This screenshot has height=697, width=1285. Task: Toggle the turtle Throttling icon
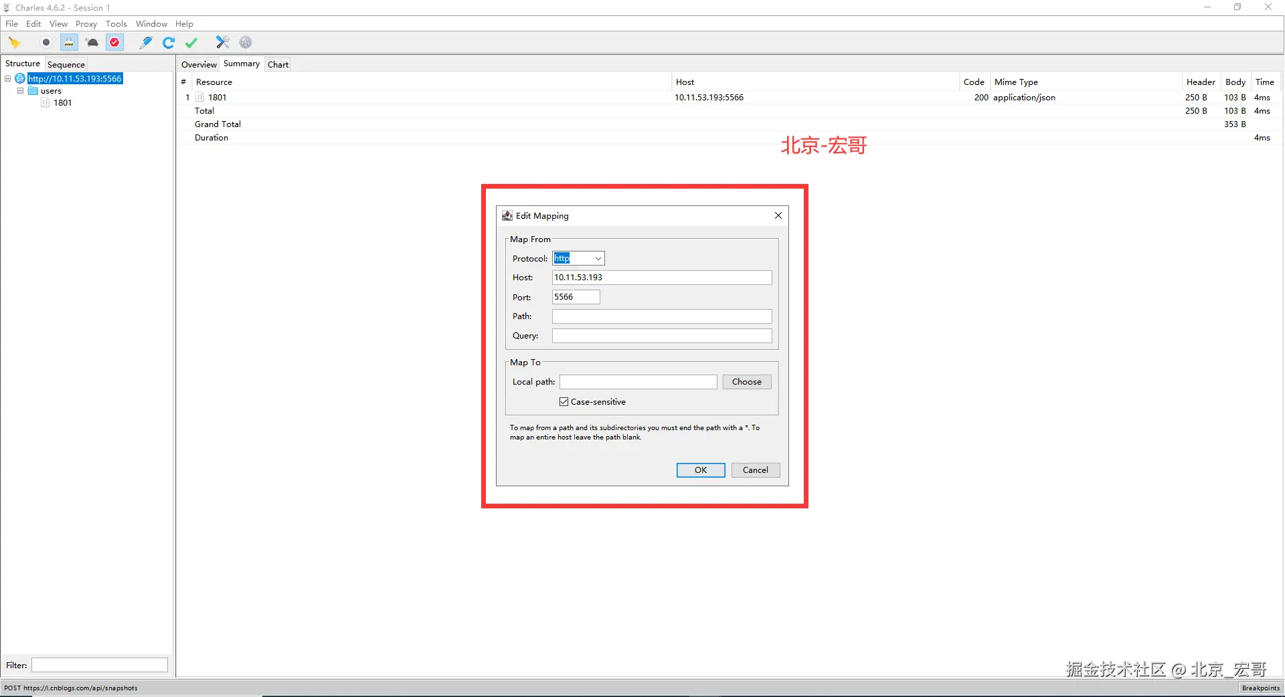(x=92, y=43)
